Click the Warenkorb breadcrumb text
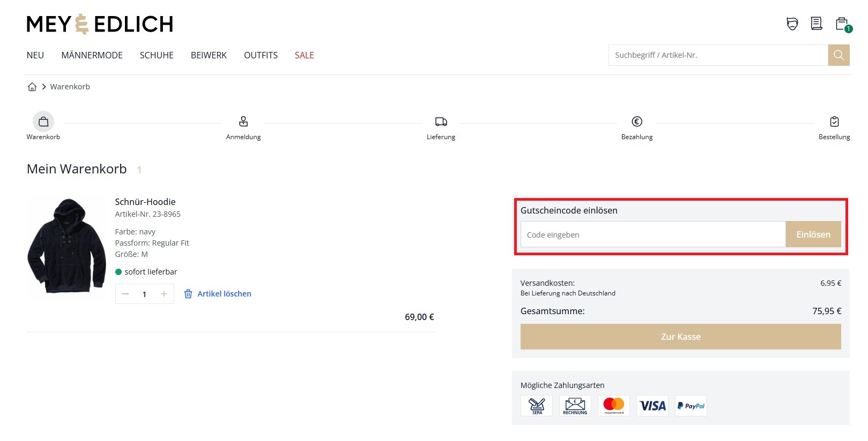Screen dimensions: 868x441 click(x=70, y=87)
